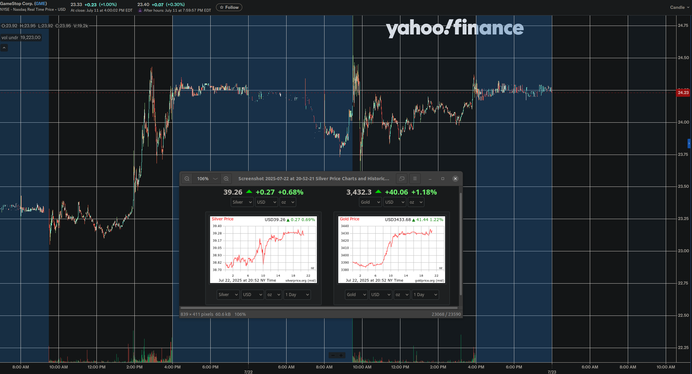
Task: Click the Gold Price chart image
Action: pos(392,249)
